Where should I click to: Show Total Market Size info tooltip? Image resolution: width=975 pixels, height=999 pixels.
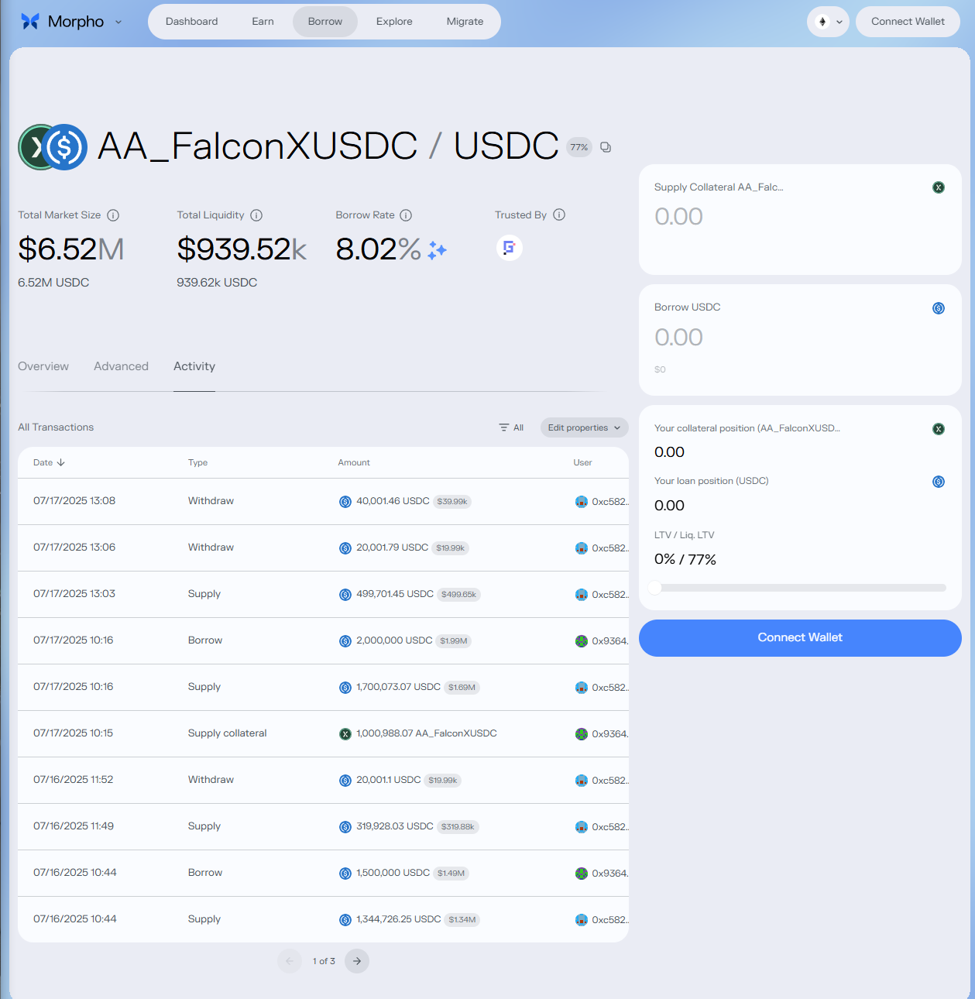pos(113,215)
